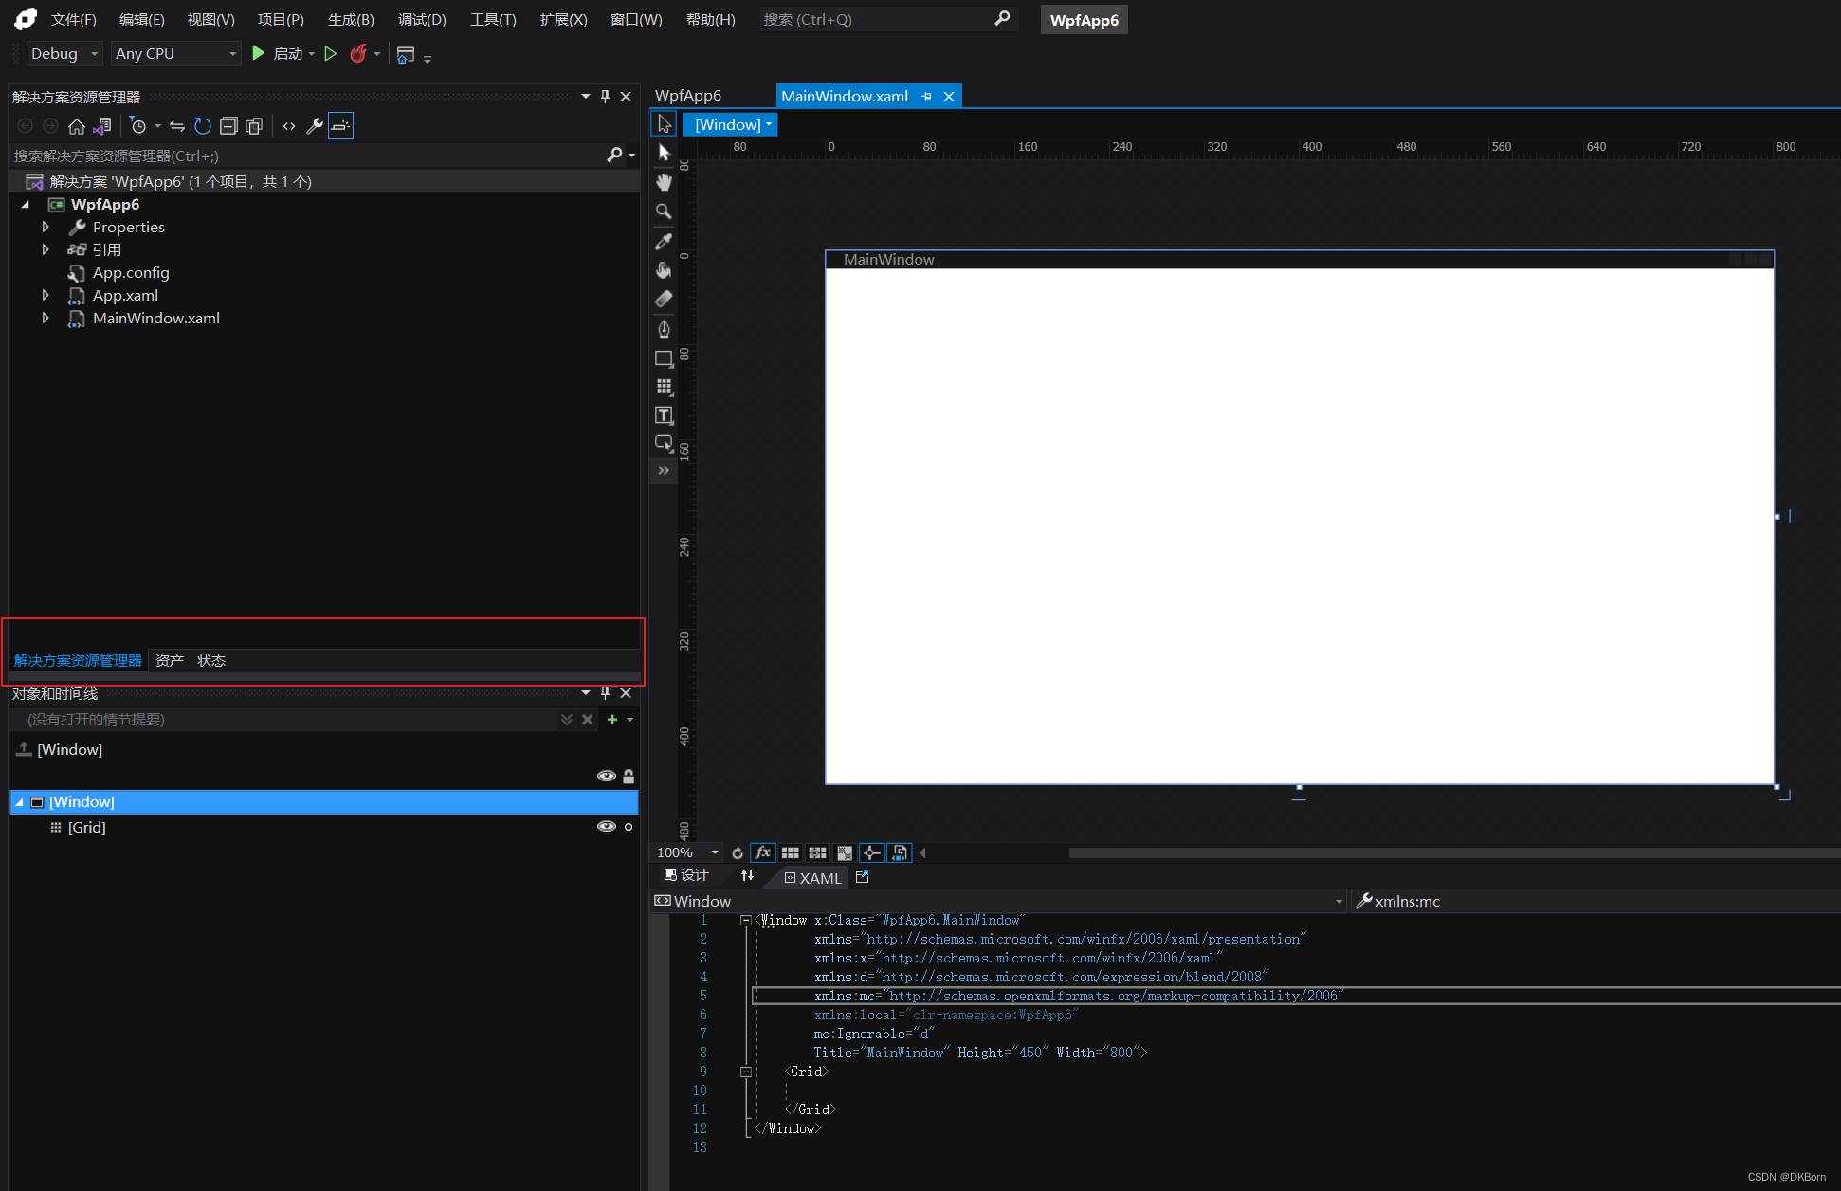
Task: Open the XAML view tab
Action: [x=813, y=878]
